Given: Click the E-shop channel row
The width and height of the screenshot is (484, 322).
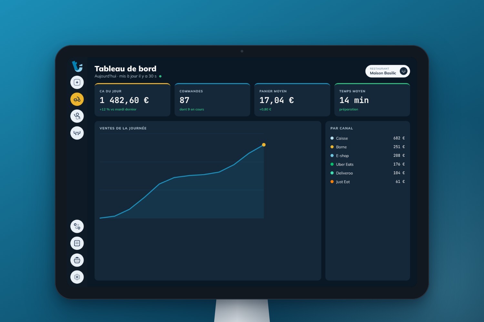Looking at the screenshot, I should click(x=368, y=156).
